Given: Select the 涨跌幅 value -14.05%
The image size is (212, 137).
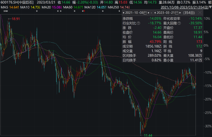Looking at the screenshot, I should click(x=155, y=19).
